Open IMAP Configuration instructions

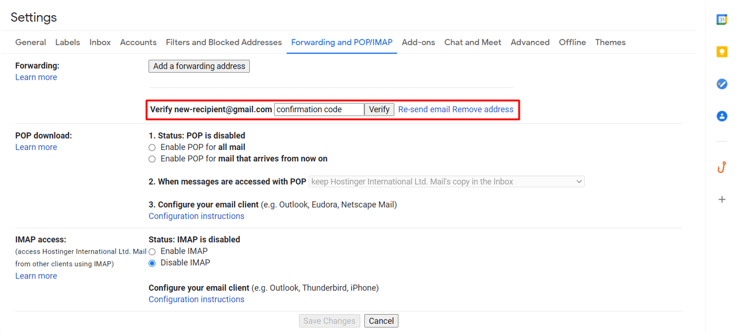click(196, 299)
